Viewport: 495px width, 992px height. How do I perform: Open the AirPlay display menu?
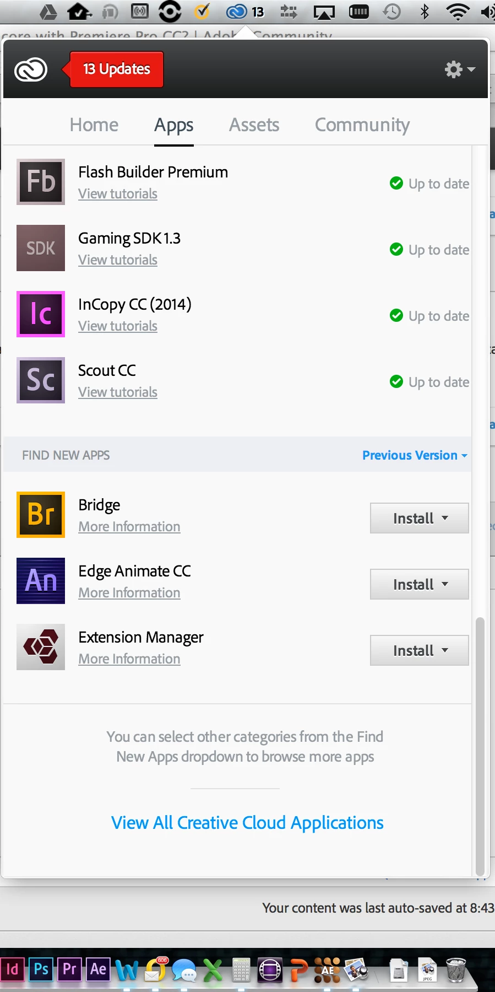tap(324, 12)
